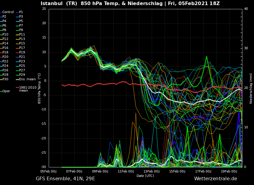Select the '1981-2010 mean' legend entry
The width and height of the screenshot is (254, 185).
(x=26, y=89)
